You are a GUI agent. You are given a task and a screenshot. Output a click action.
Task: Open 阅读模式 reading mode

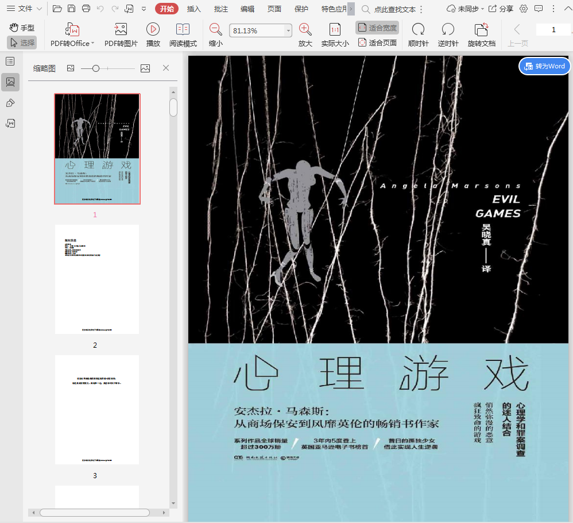183,30
